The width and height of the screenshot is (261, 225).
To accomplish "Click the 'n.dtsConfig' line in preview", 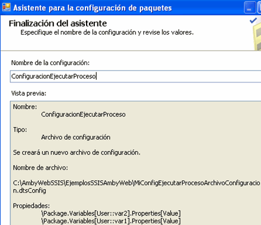I will [x=30, y=190].
